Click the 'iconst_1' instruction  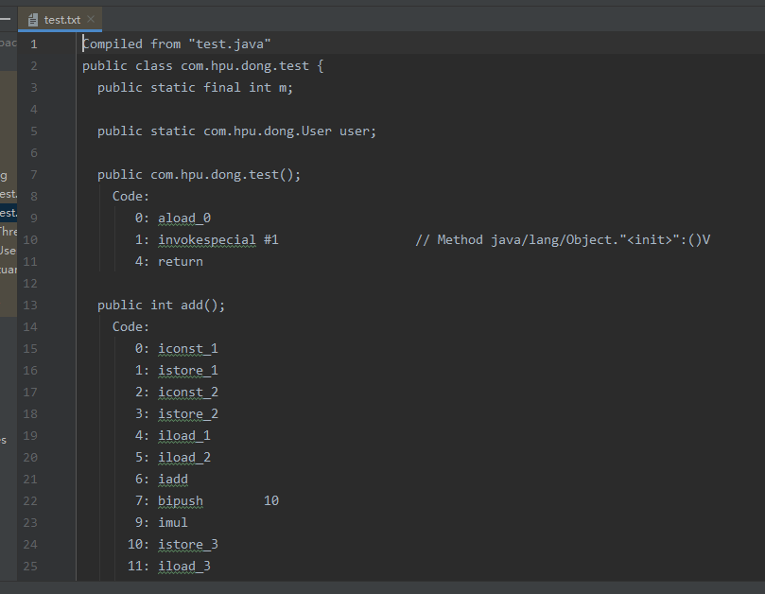click(188, 349)
